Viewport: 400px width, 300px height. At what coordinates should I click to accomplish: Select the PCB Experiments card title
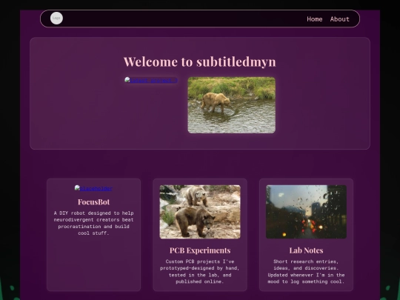coord(200,250)
